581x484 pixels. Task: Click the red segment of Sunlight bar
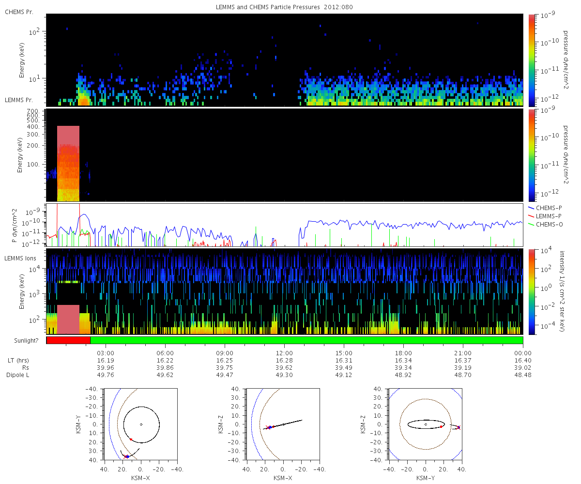click(x=68, y=340)
